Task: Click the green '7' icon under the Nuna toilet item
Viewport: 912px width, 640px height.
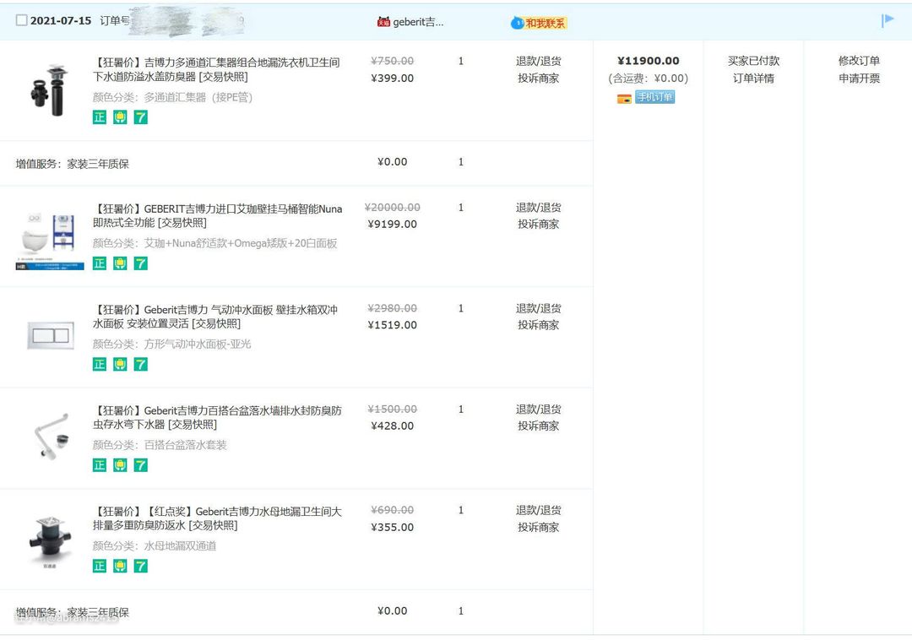Action: click(x=141, y=263)
